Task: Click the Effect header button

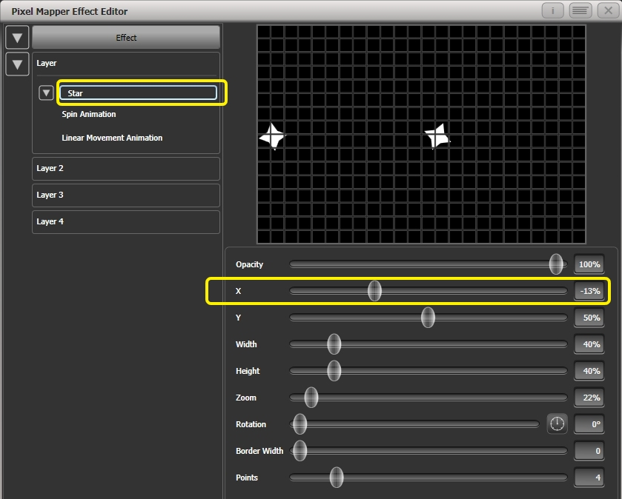Action: [126, 37]
